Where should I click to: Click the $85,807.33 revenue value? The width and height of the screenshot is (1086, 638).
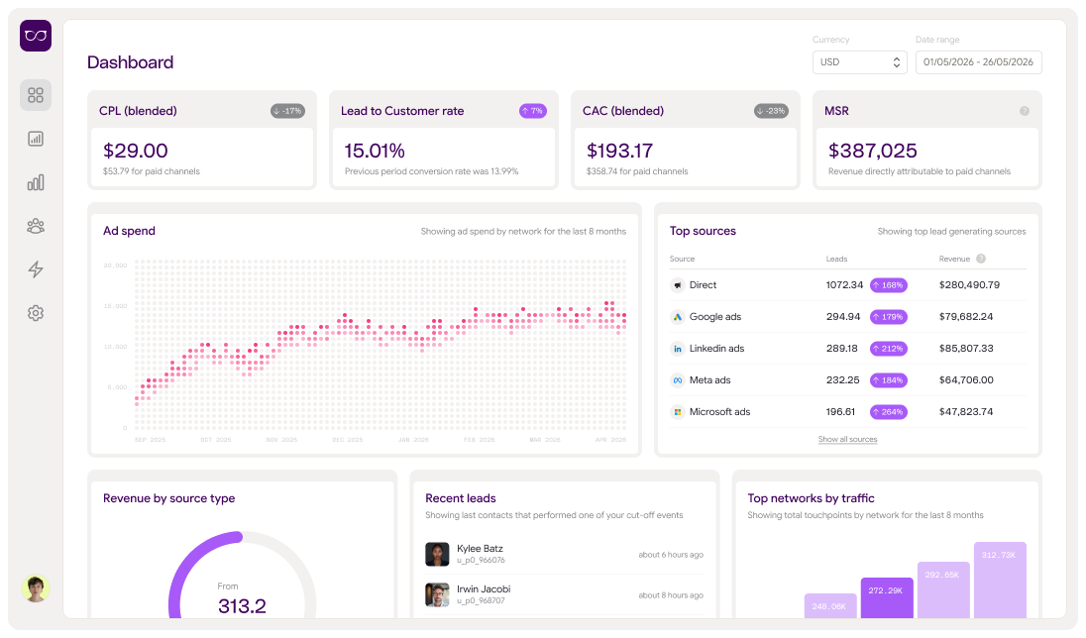tap(966, 349)
